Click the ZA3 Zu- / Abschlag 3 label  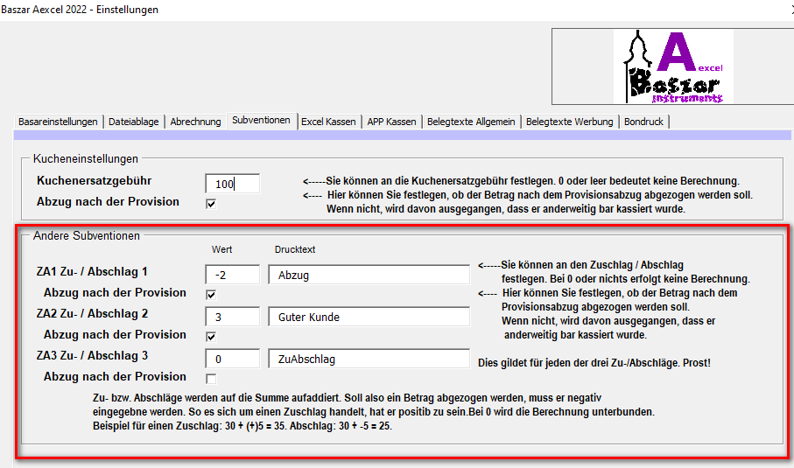[x=92, y=356]
